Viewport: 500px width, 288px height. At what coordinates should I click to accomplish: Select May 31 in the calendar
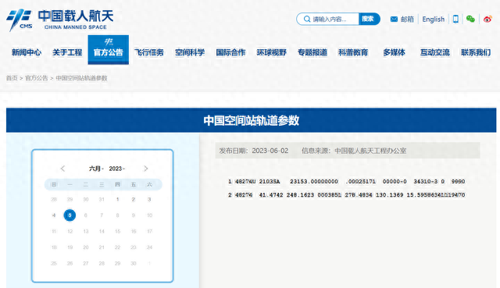pos(102,200)
